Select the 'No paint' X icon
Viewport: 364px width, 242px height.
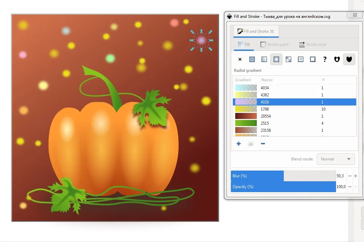tap(240, 59)
